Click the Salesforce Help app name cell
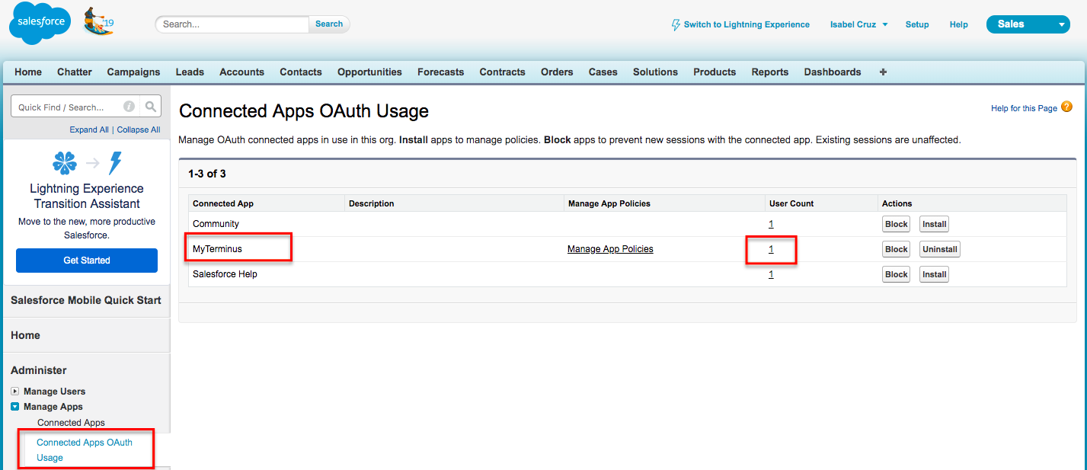The image size is (1087, 470). pos(225,274)
